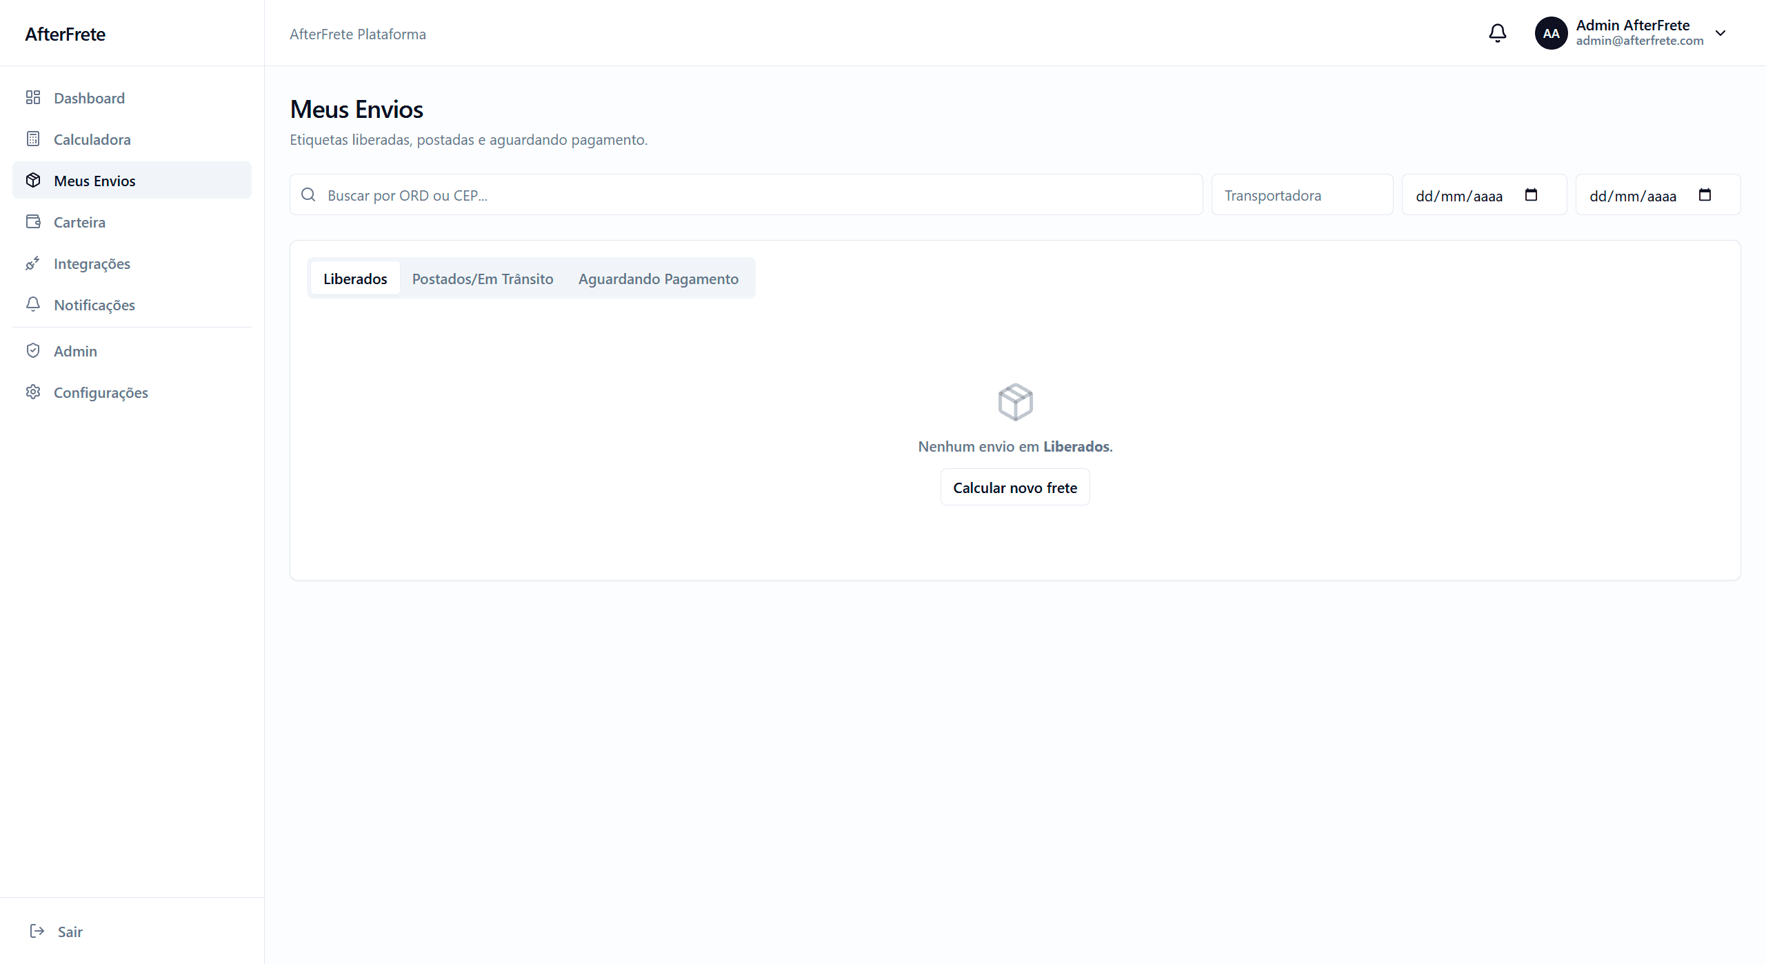Open Configurações menu item
Image resolution: width=1766 pixels, height=964 pixels.
(132, 392)
